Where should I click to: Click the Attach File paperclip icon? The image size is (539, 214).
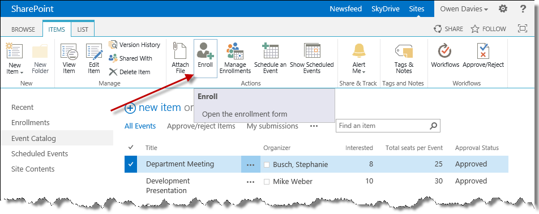coord(180,51)
